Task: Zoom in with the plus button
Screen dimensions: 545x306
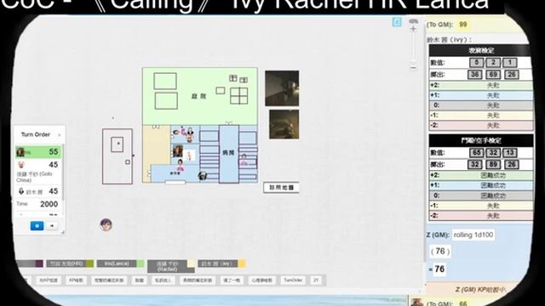Action: tap(413, 29)
